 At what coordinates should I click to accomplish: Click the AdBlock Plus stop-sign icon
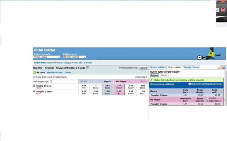point(223,10)
